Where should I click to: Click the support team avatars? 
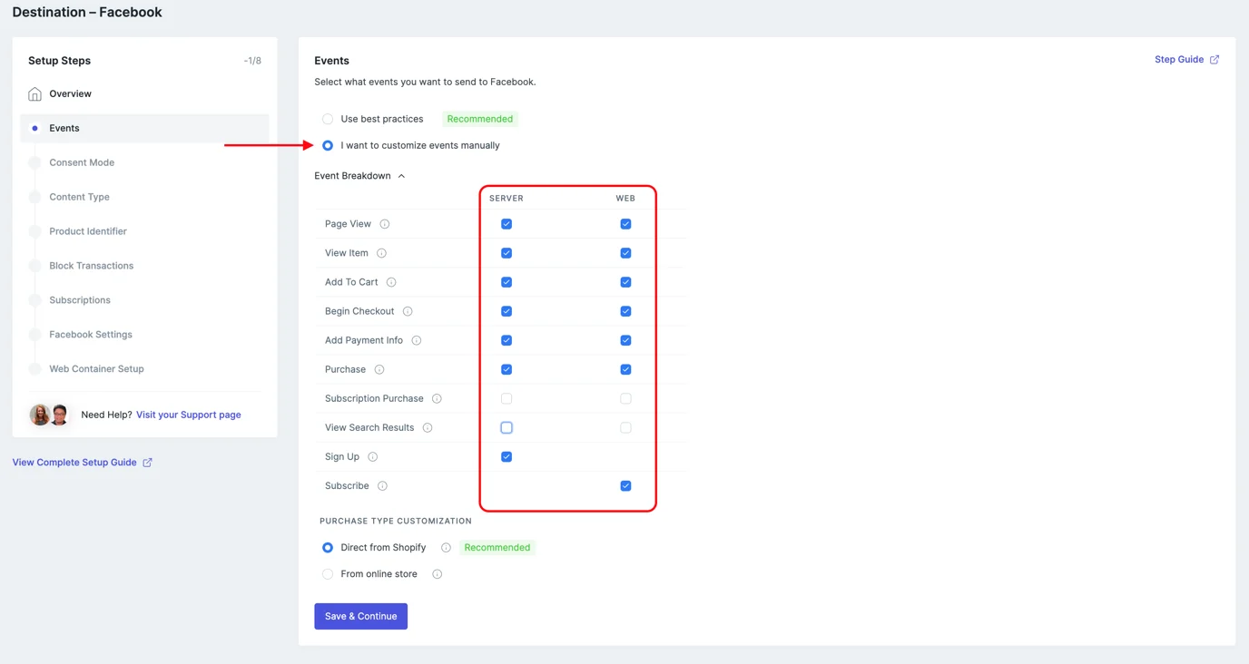pos(50,415)
